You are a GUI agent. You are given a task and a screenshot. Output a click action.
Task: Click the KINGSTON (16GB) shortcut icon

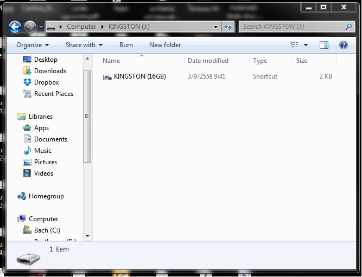pos(107,78)
